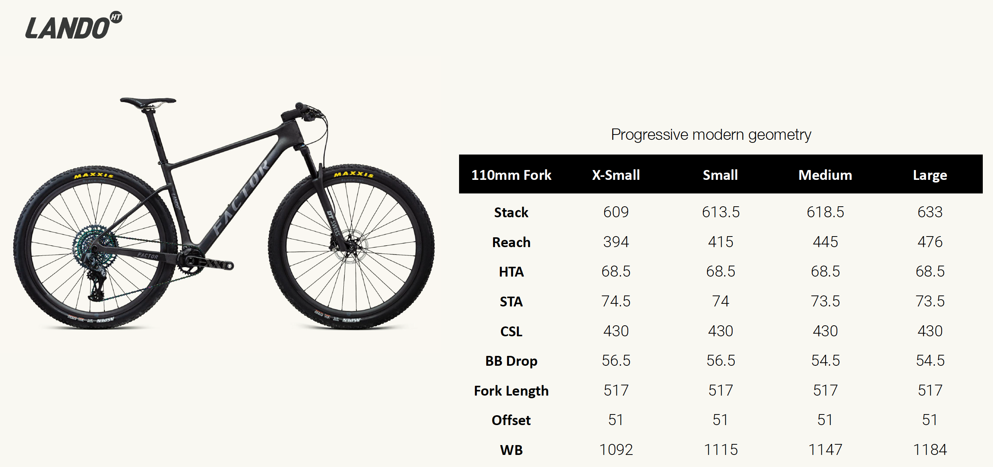The height and width of the screenshot is (467, 993).
Task: Click the Progressive modern geometry heading
Action: click(711, 135)
